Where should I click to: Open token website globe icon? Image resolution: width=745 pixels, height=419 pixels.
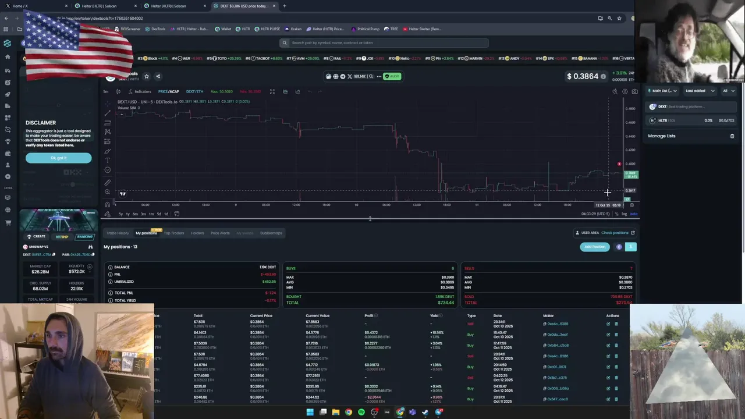(335, 76)
